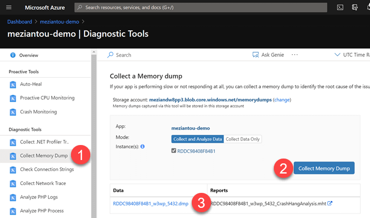Viewport: 370px width, 218px height.
Task: Click the change storage account link
Action: (282, 100)
